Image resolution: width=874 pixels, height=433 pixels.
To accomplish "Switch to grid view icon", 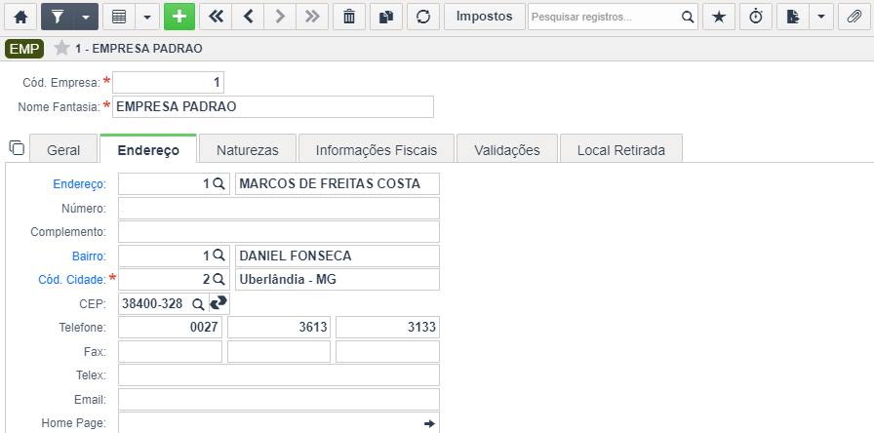I will pos(119,17).
